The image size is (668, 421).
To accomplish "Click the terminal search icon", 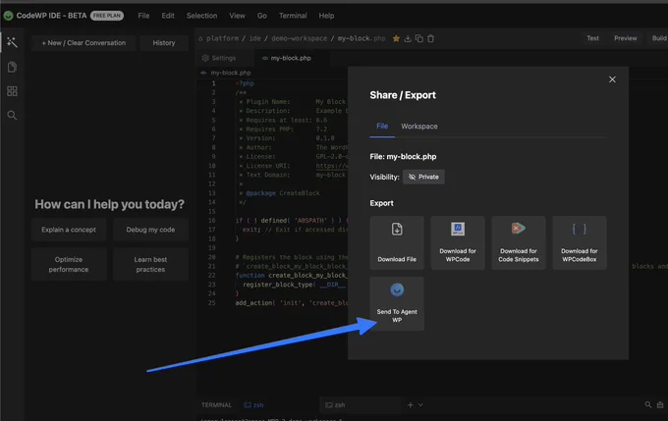I will 648,405.
